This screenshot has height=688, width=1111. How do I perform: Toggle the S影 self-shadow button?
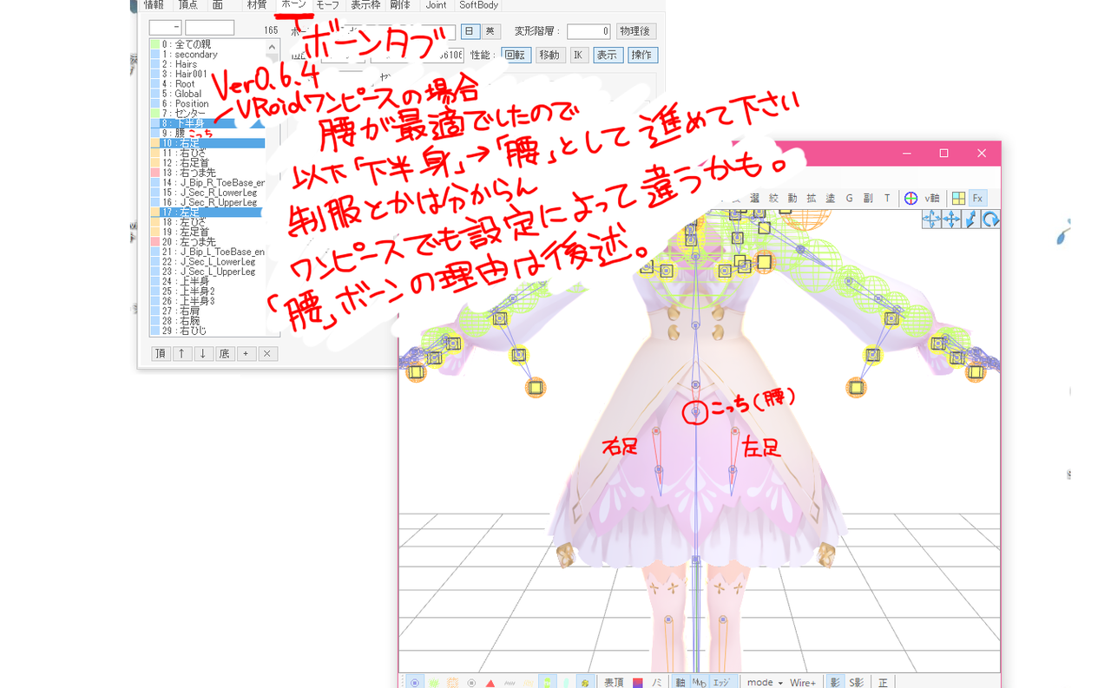[x=856, y=683]
